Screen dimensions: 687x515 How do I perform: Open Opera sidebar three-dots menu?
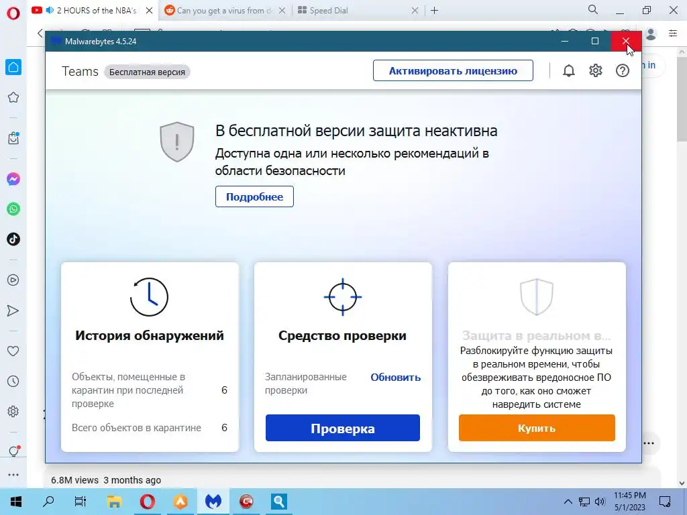(13, 475)
